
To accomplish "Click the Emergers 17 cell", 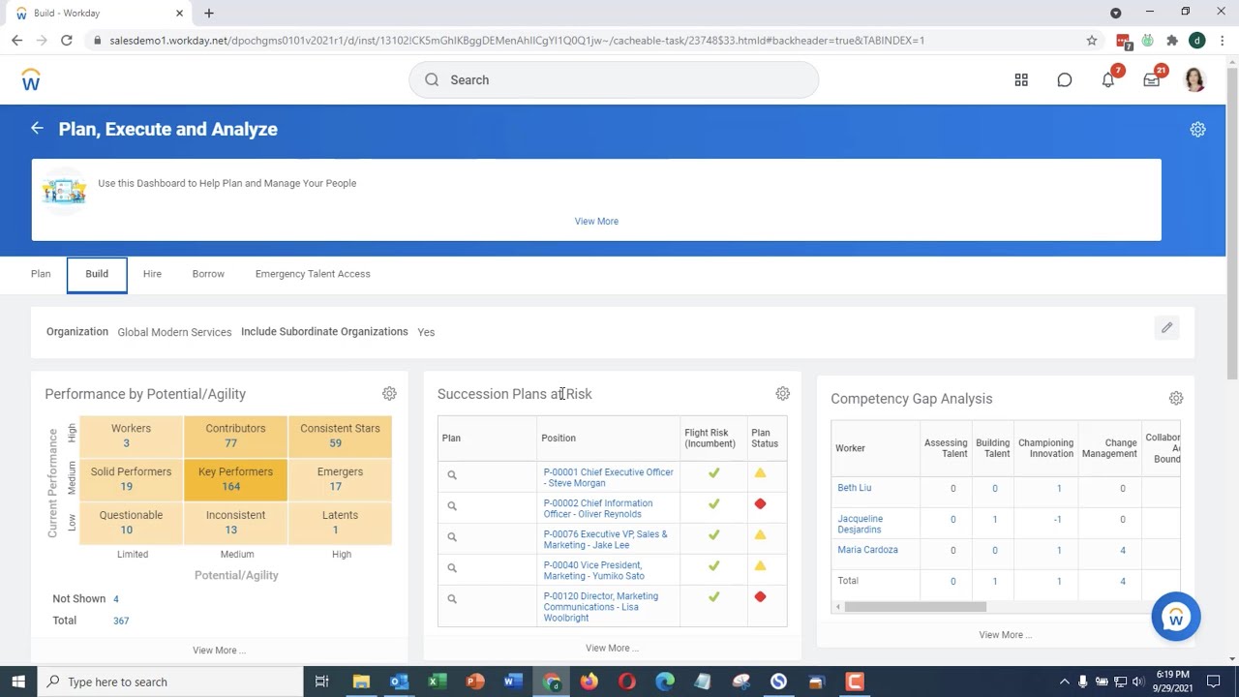I will (340, 479).
